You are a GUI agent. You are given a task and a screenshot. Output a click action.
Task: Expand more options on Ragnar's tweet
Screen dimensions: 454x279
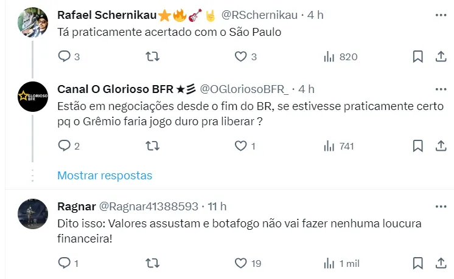click(441, 205)
